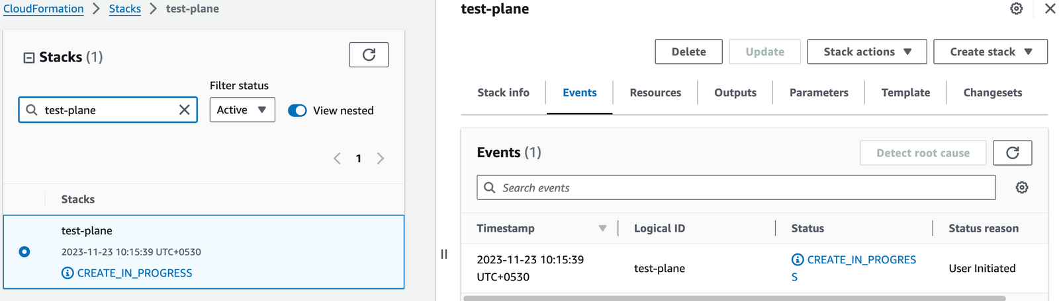Click the Update button

(x=764, y=51)
